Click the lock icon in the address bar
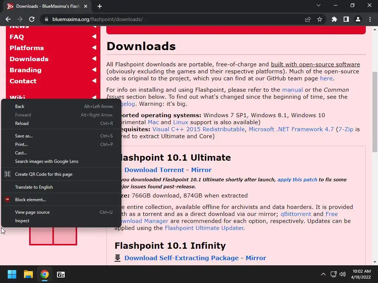 [47, 19]
